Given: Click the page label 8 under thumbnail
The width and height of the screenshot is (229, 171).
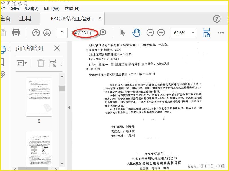Looking at the screenshot, I should coord(39,121).
